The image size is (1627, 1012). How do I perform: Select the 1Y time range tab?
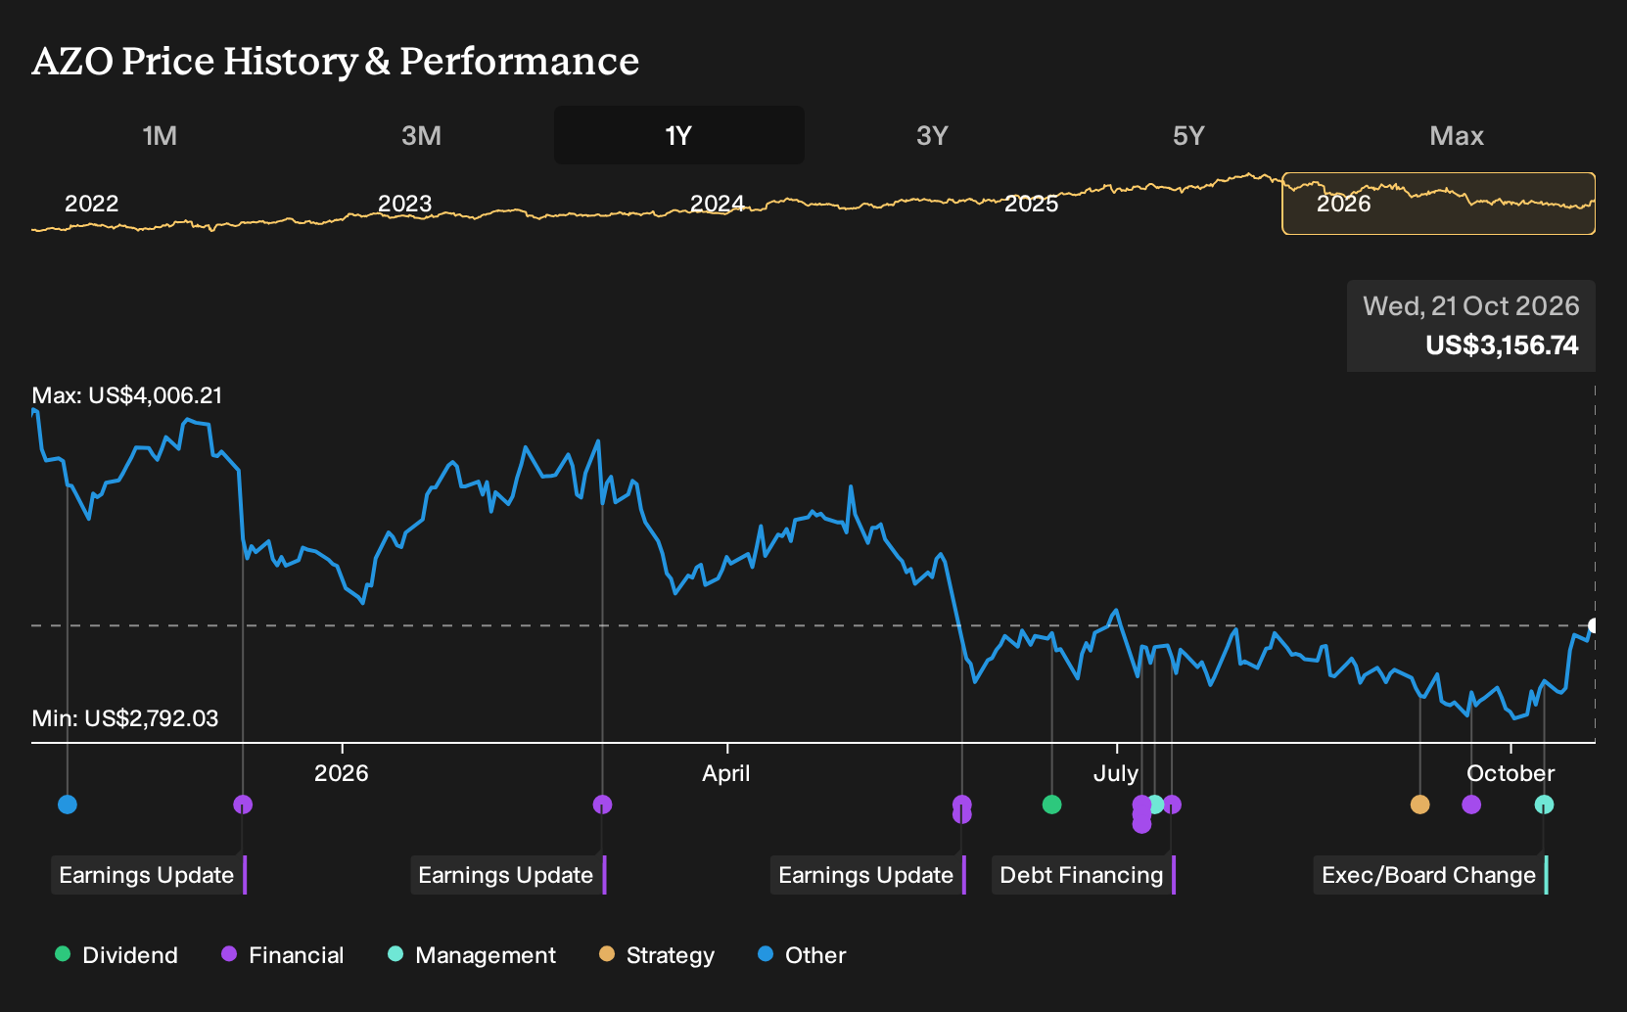[679, 135]
